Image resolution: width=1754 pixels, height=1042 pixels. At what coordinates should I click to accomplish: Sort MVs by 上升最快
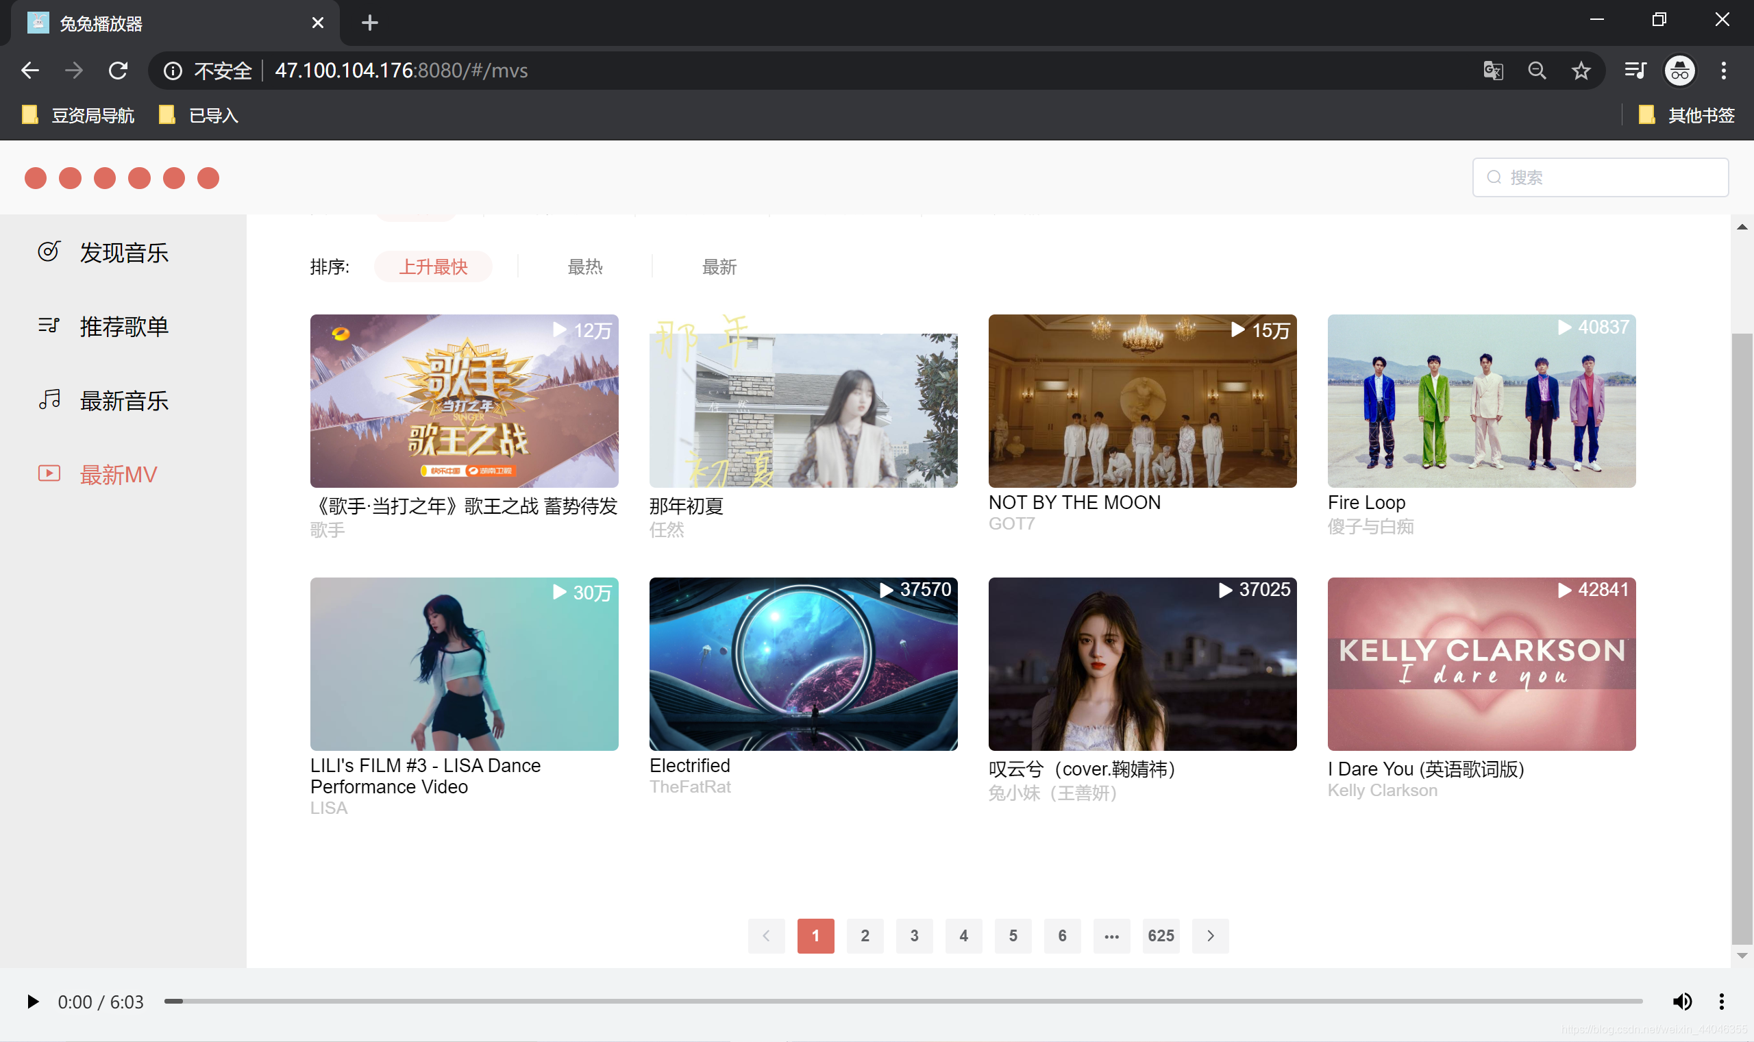click(433, 266)
